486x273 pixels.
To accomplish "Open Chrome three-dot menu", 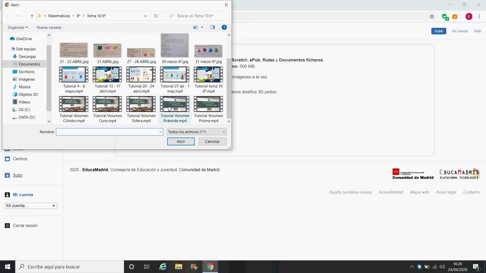I will (479, 16).
